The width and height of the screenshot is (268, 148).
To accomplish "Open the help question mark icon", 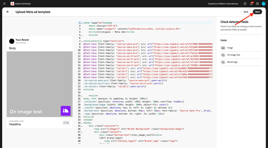I will click(245, 4).
